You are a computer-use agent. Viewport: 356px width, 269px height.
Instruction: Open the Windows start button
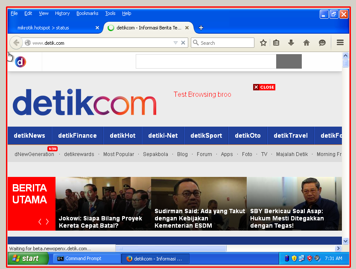pos(28,258)
